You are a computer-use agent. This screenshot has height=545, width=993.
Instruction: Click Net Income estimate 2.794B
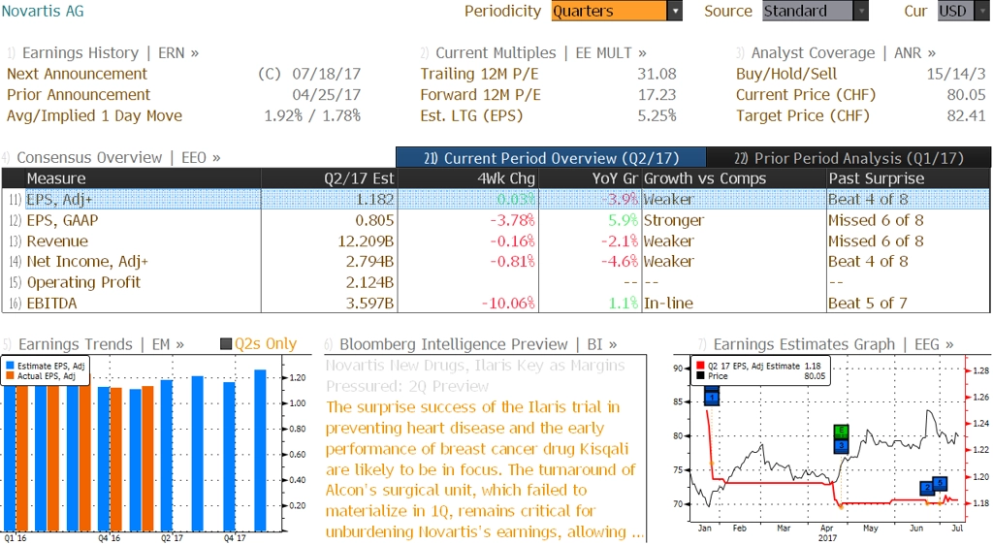pyautogui.click(x=369, y=262)
